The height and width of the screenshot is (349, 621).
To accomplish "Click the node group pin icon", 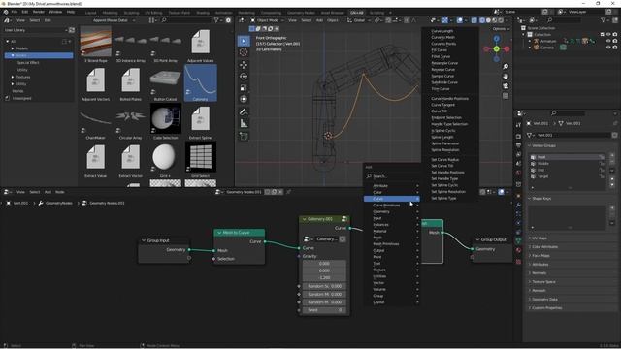I will pyautogui.click(x=289, y=192).
